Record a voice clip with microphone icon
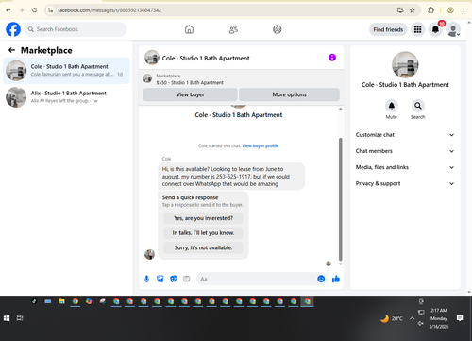The image size is (472, 341). (146, 279)
